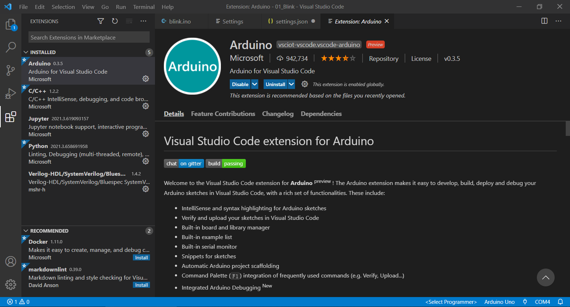570x307 pixels.
Task: Change the Arduino Uno board selection
Action: (499, 302)
